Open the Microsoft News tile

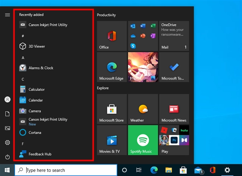tap(174, 109)
